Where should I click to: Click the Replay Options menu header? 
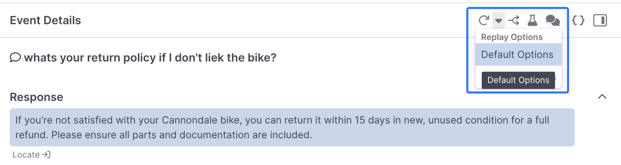coord(512,37)
